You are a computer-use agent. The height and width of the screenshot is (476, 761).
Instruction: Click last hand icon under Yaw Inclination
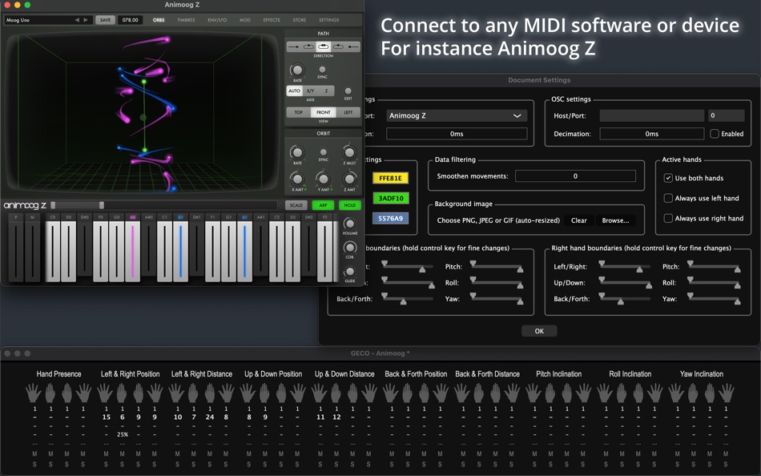click(726, 393)
